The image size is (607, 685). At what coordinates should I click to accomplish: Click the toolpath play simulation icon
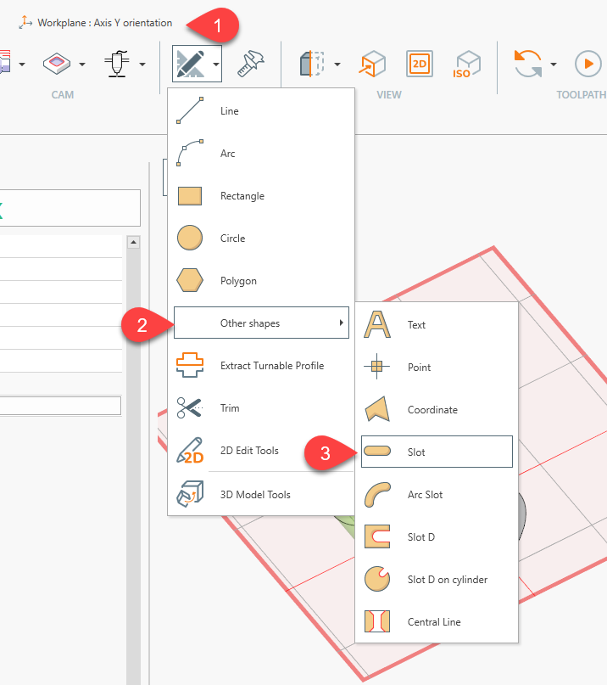587,64
